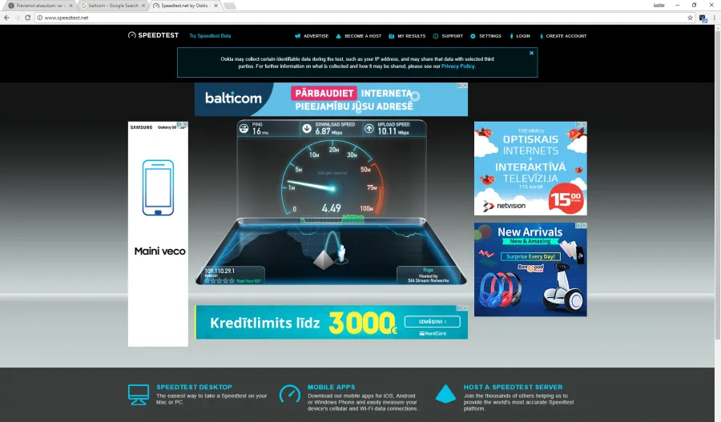Open the Chrome three-dot menu

(714, 18)
